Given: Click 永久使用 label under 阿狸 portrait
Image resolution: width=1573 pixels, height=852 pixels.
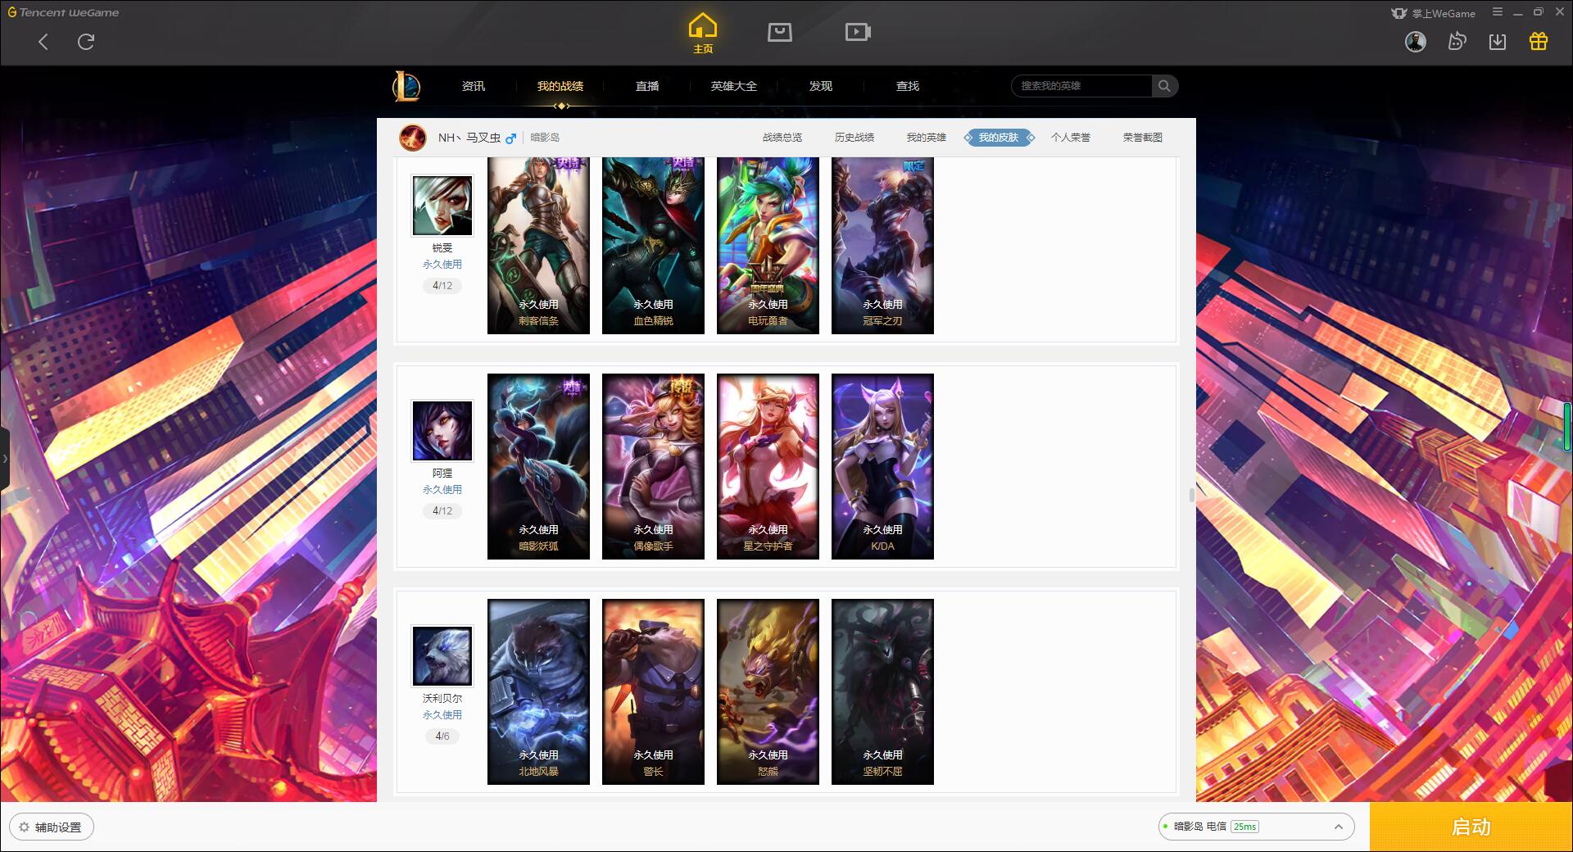Looking at the screenshot, I should tap(442, 490).
